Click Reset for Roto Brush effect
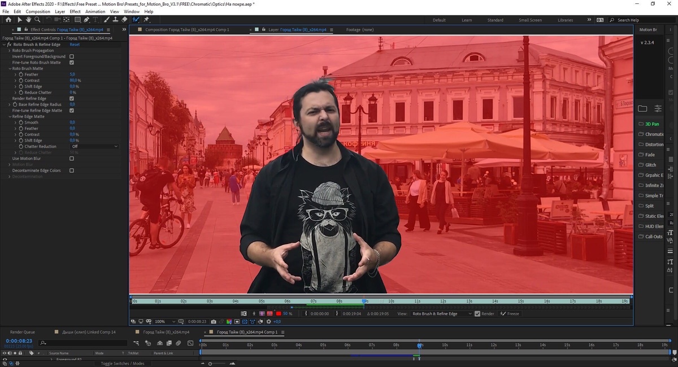The height and width of the screenshot is (367, 678). [75, 45]
